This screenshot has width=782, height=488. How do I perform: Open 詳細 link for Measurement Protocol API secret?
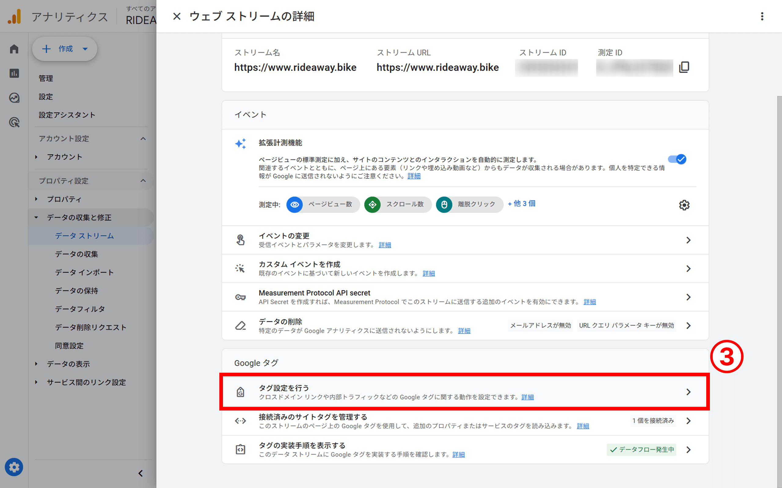click(x=590, y=302)
